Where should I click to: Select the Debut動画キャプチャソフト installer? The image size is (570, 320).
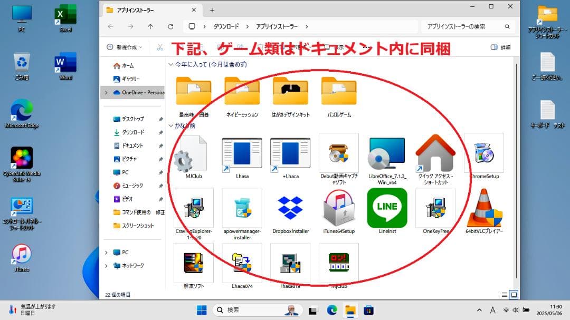click(x=339, y=153)
